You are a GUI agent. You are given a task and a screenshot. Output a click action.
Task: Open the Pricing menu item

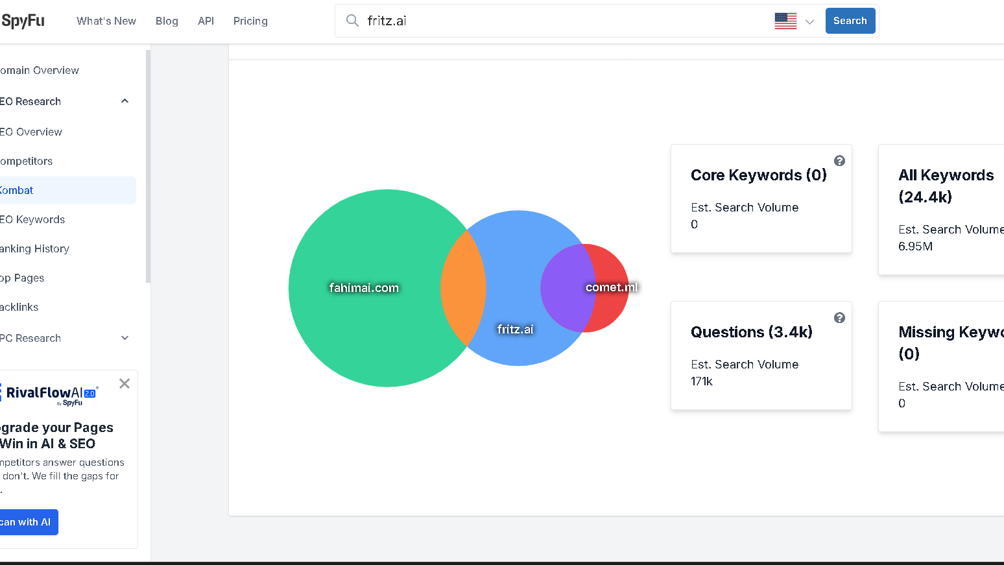click(250, 21)
